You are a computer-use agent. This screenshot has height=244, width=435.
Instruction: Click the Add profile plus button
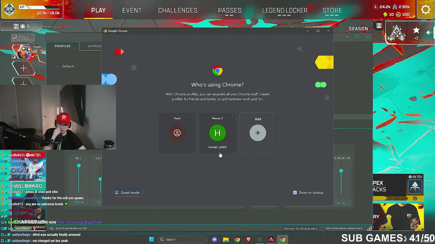tap(258, 133)
